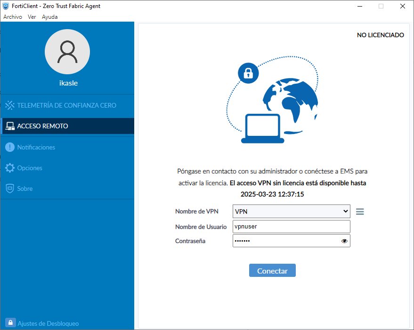
Task: Open the VPN hamburger settings menu
Action: (x=360, y=212)
